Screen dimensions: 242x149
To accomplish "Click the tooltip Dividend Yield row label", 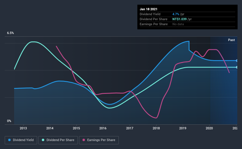I will (150, 14).
